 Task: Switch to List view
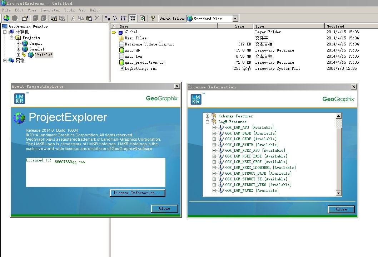124,18
